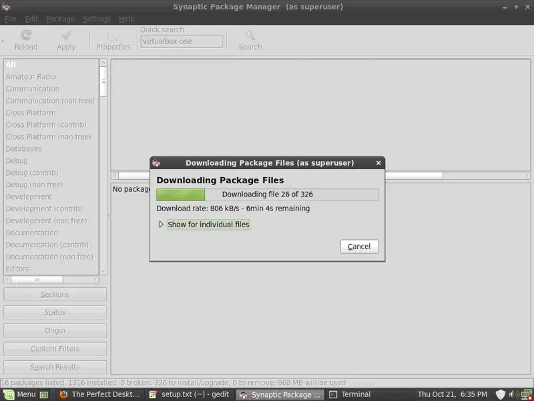Select the Documentation (non free) section
This screenshot has width=534, height=401.
pyautogui.click(x=51, y=257)
